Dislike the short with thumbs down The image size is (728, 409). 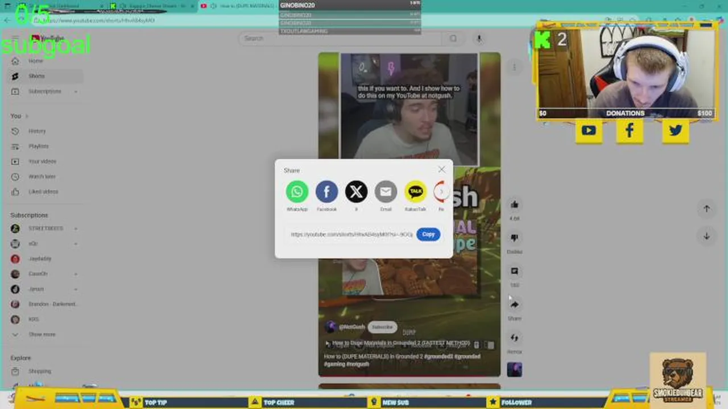coord(514,238)
